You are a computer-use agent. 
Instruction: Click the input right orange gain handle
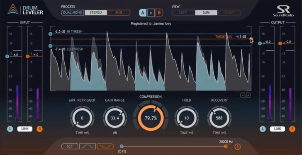click(27, 56)
